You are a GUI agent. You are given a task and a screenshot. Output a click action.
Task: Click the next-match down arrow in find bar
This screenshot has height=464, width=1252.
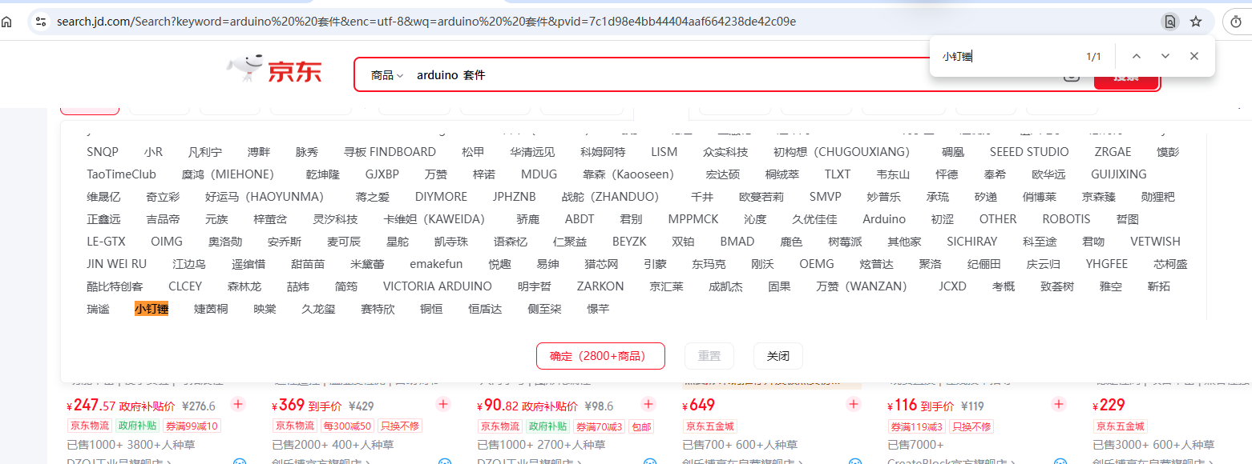coord(1165,56)
